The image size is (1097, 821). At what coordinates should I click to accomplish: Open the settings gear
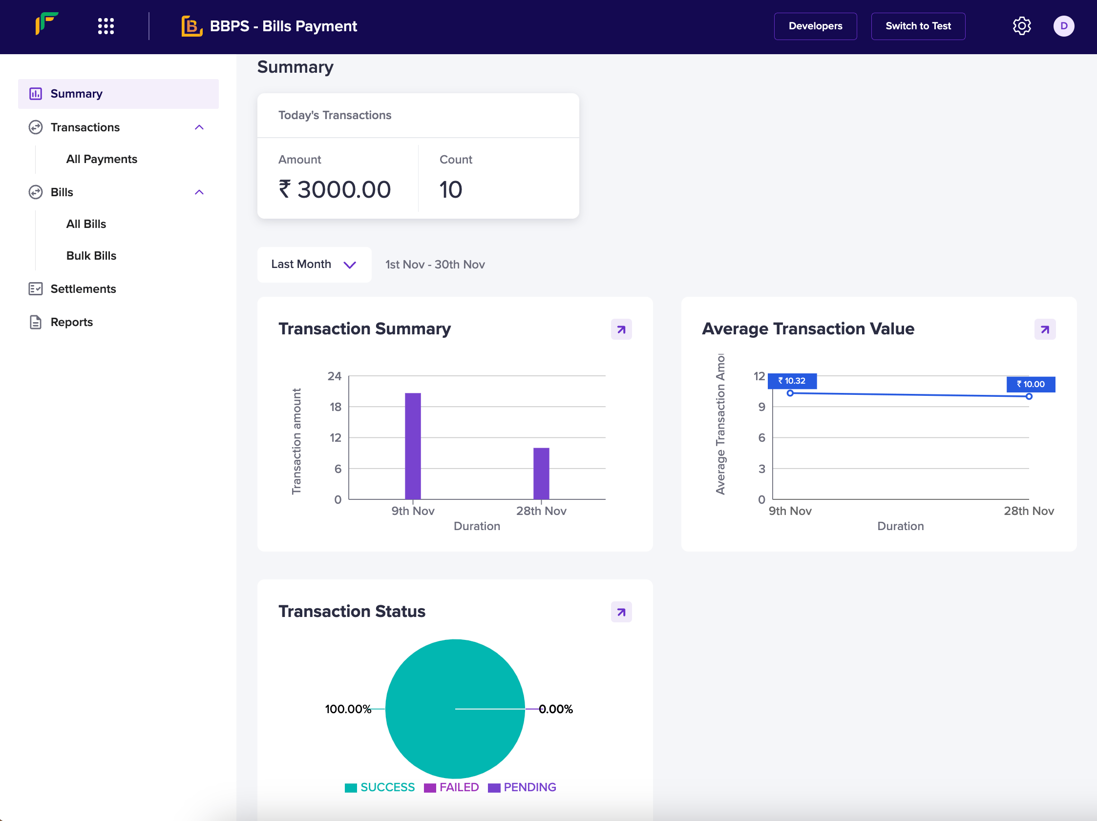[1022, 26]
